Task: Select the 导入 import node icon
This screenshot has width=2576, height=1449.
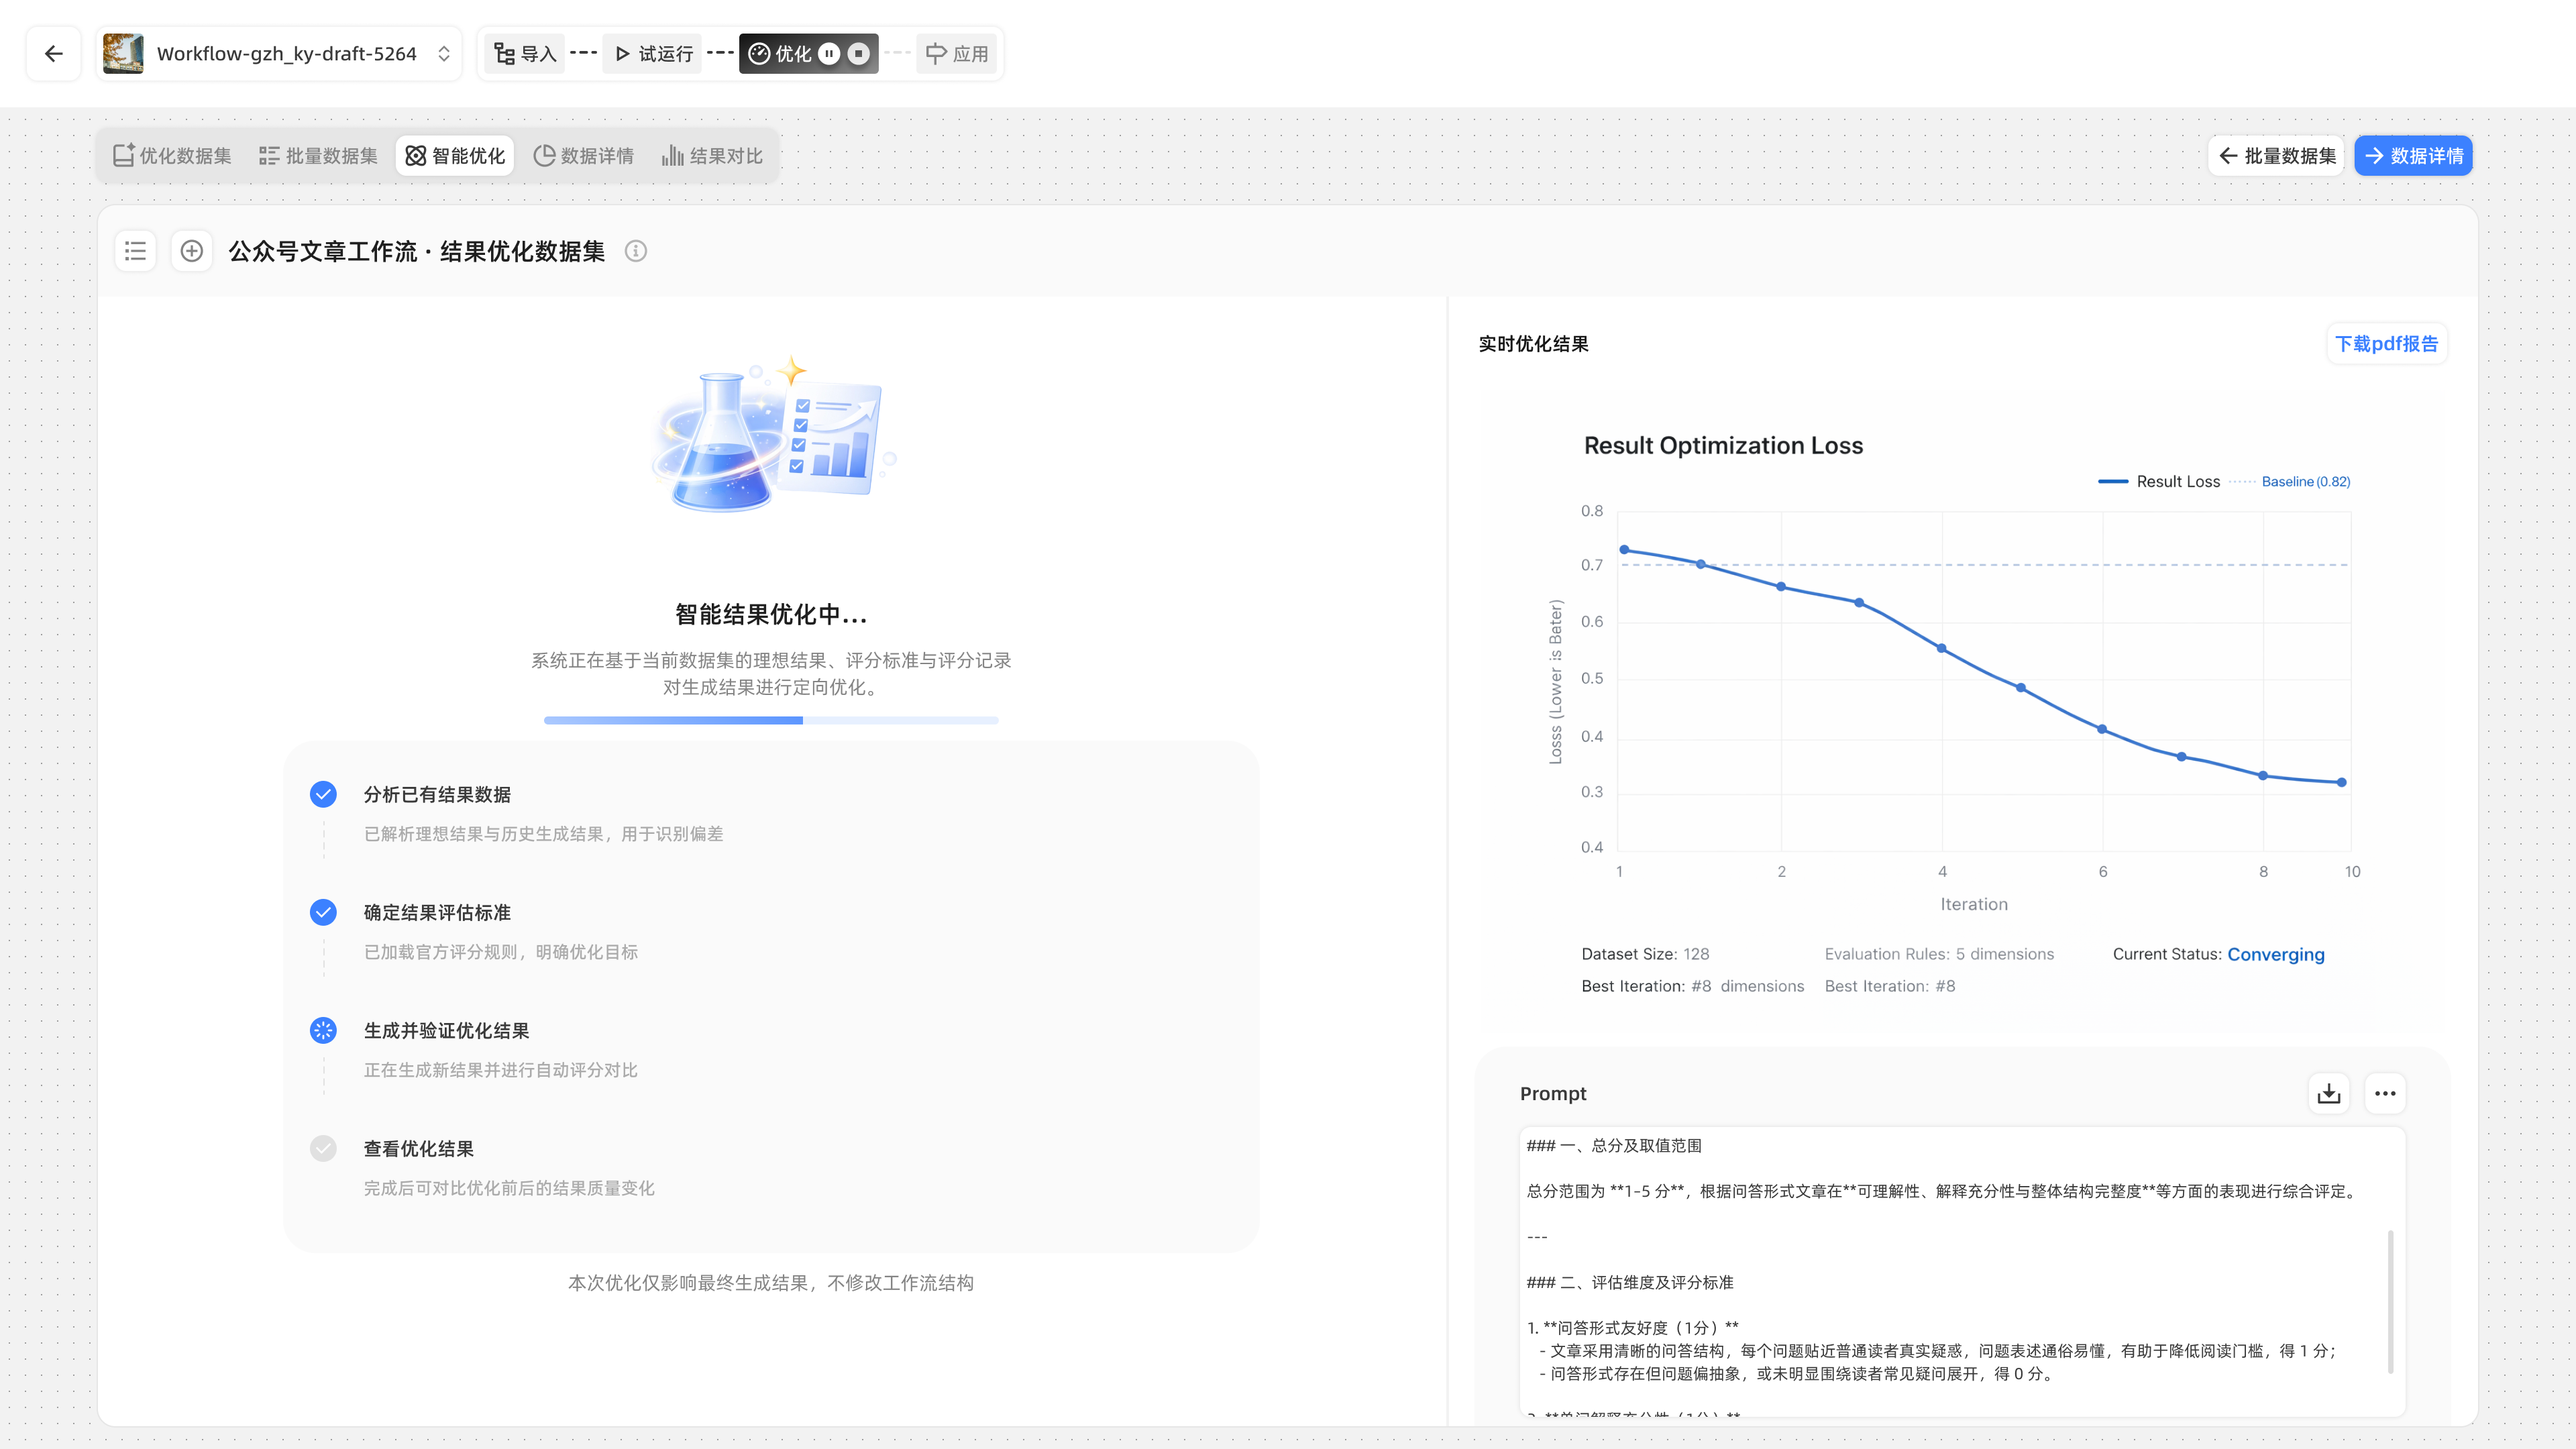Action: (x=505, y=53)
